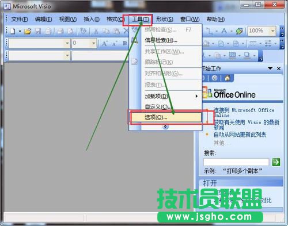Viewport: 288px width, 226px height.
Task: Toggle Bold formatting button
Action: (x=125, y=44)
